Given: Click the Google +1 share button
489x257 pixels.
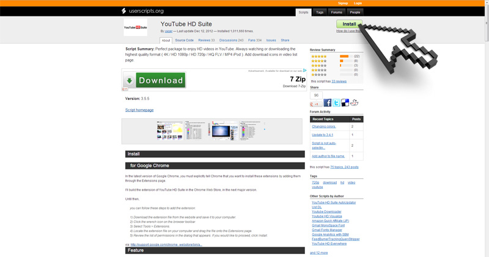Looking at the screenshot, I should click(316, 104).
